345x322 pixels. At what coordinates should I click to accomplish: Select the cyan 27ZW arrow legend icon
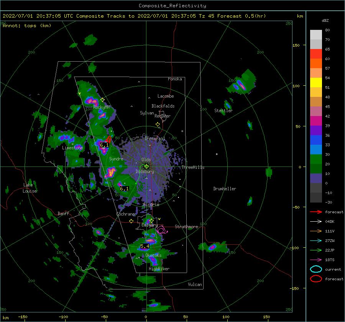coord(316,241)
